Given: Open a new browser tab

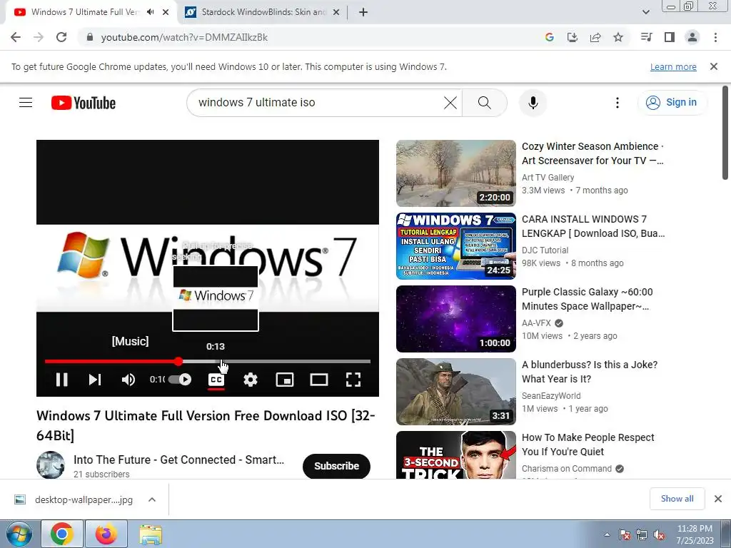Looking at the screenshot, I should (x=363, y=12).
